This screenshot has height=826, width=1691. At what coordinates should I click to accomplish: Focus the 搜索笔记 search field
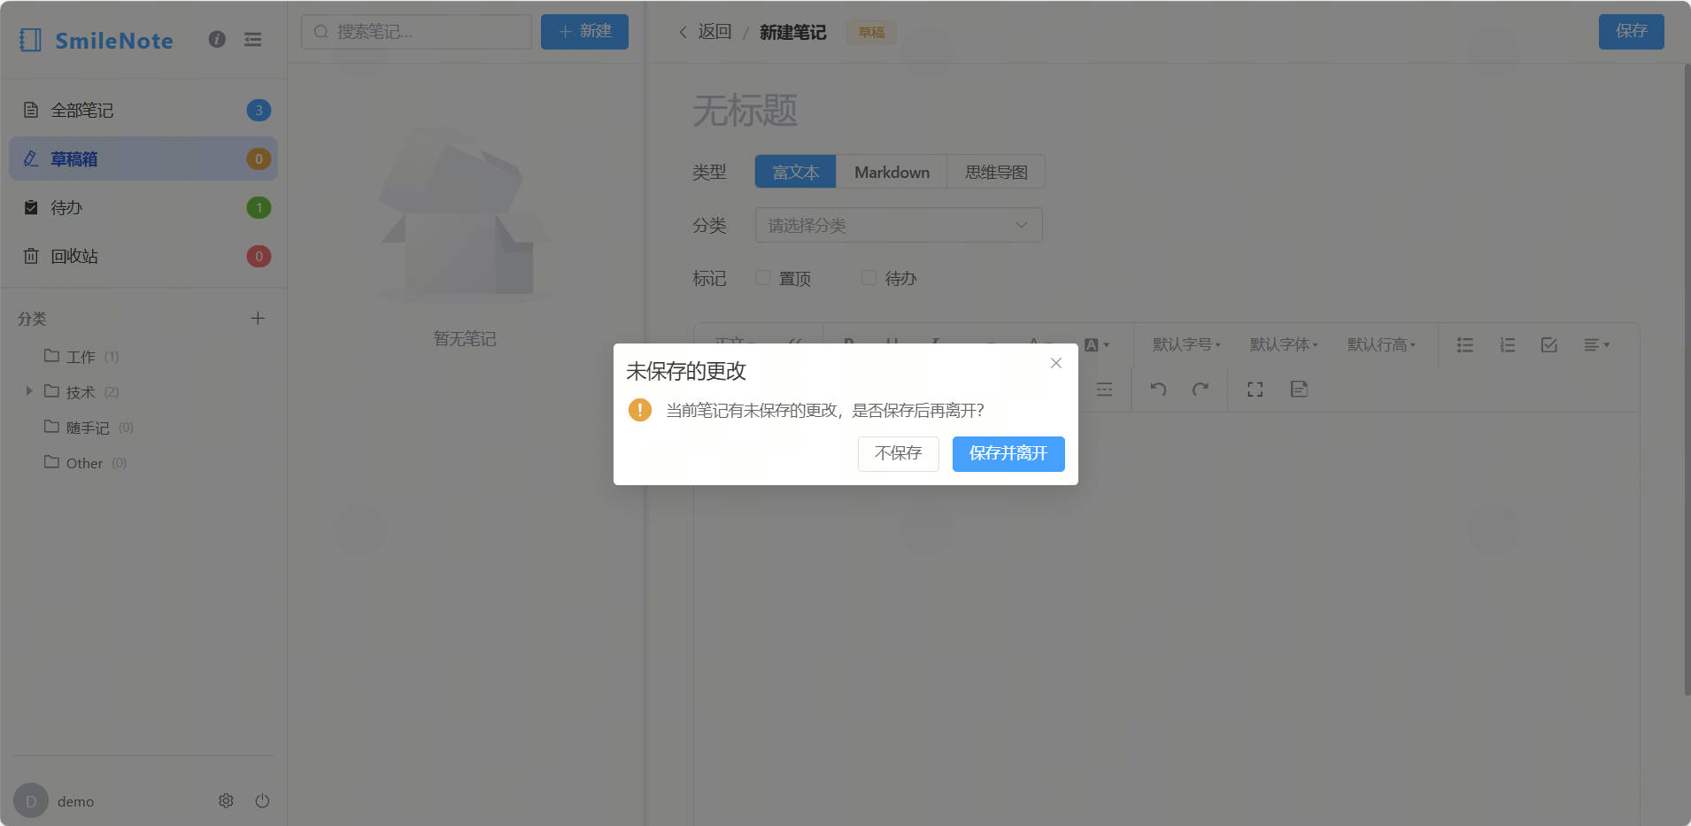(416, 32)
